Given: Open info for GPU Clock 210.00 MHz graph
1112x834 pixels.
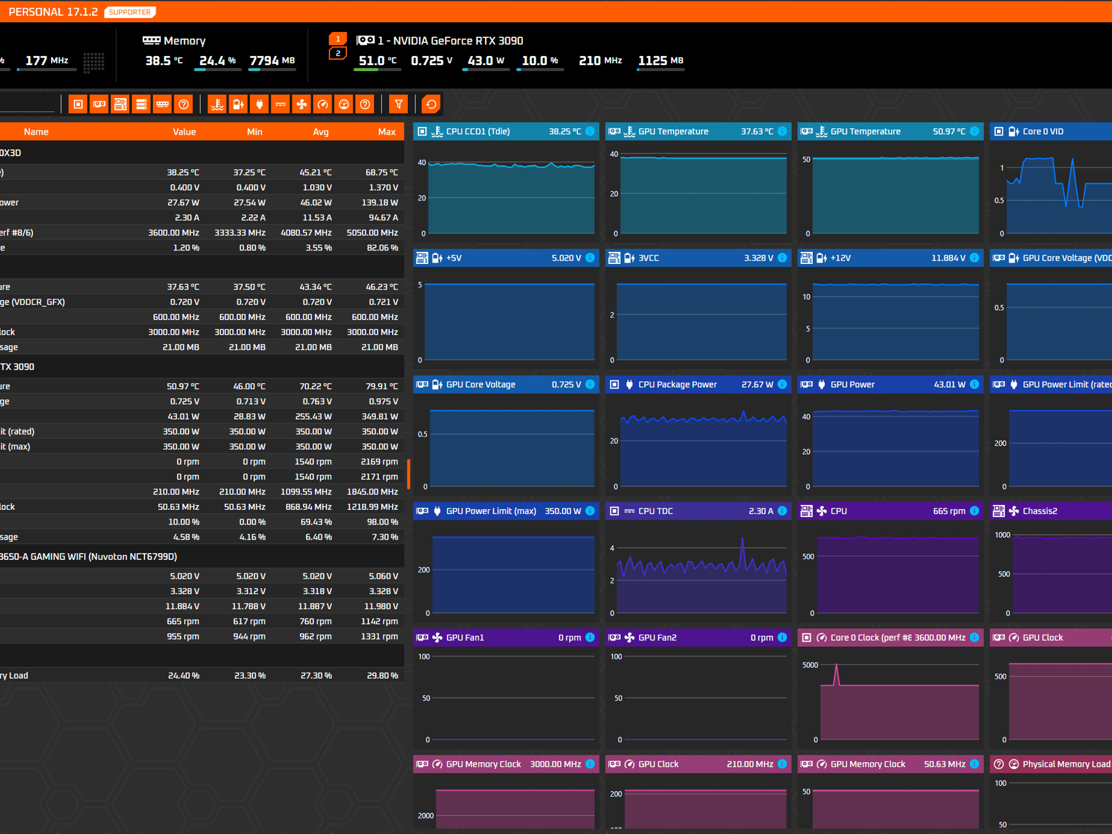Looking at the screenshot, I should 782,764.
